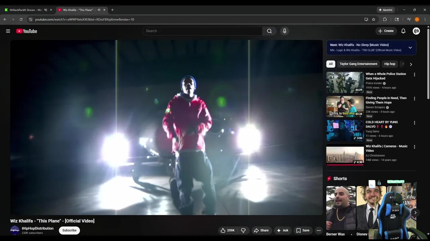
Task: Open YouTube notifications bell
Action: [x=403, y=31]
